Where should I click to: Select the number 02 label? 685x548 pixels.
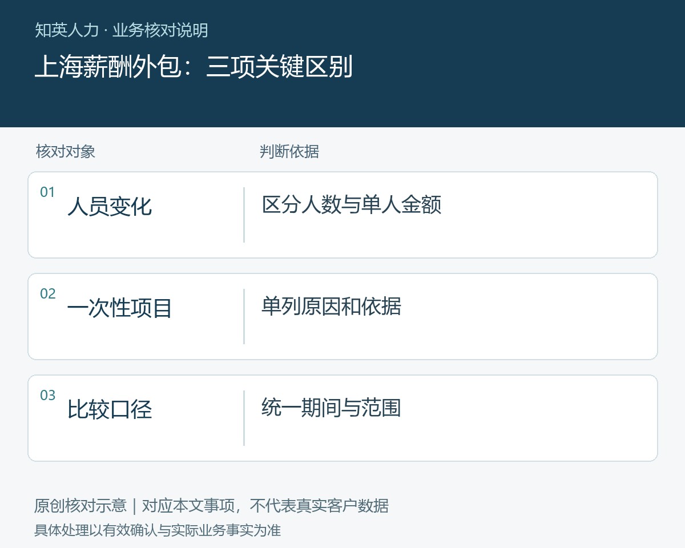click(x=47, y=294)
